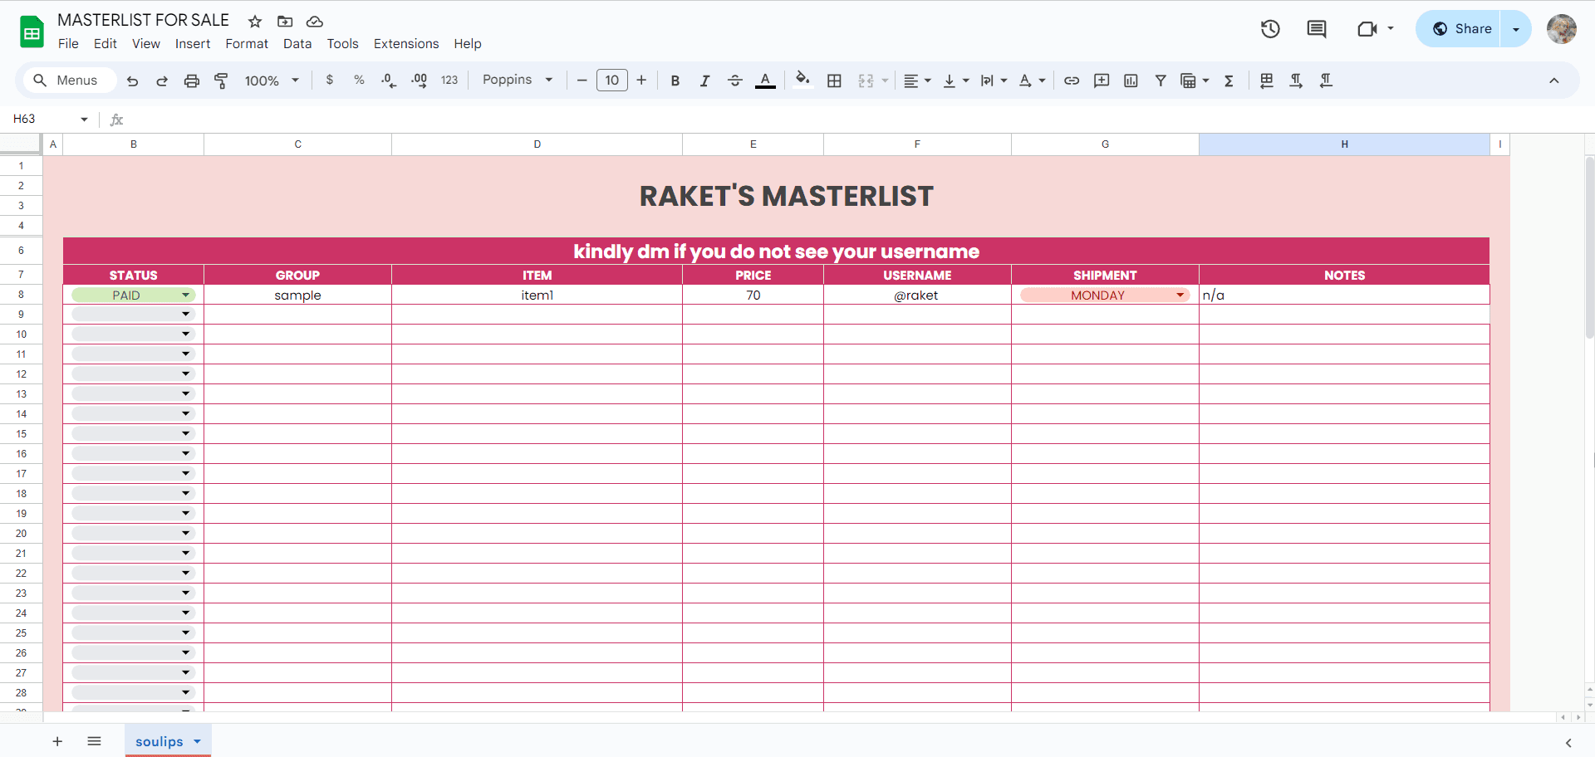The image size is (1595, 757).
Task: Open the Format menu
Action: click(x=247, y=44)
